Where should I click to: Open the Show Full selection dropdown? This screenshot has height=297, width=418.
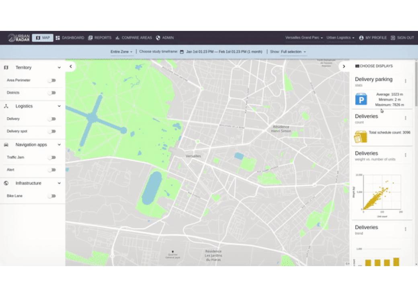click(293, 52)
